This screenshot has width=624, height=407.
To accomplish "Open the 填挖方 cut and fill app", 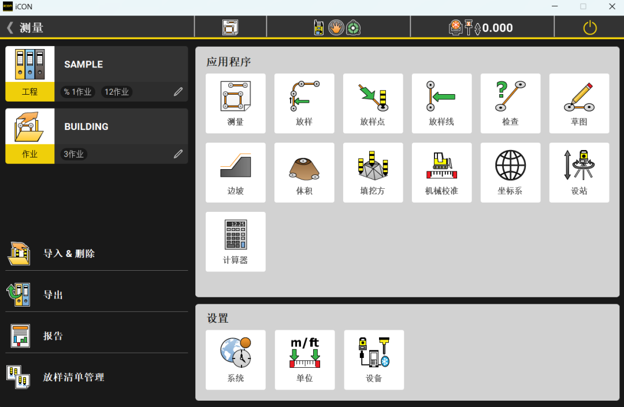I will [x=373, y=173].
